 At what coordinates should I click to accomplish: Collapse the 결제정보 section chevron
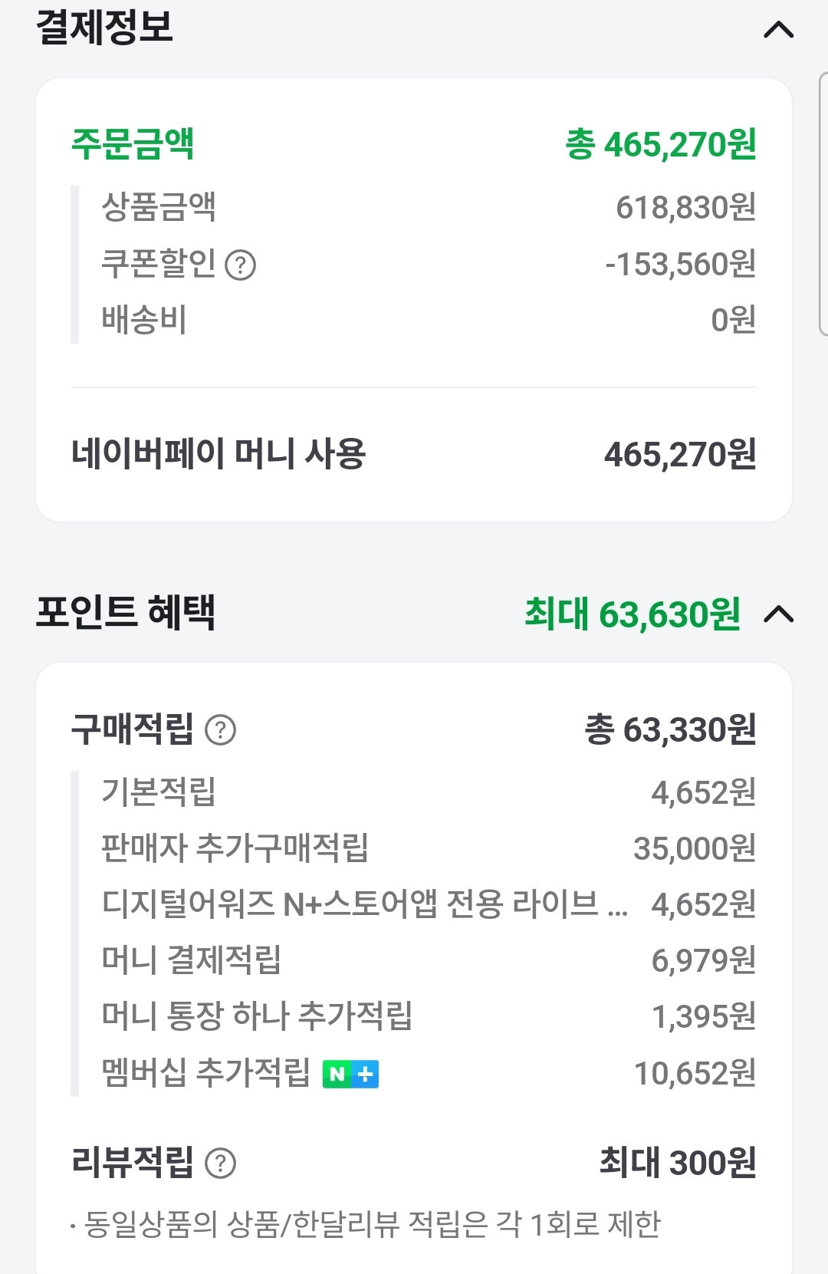point(779,30)
